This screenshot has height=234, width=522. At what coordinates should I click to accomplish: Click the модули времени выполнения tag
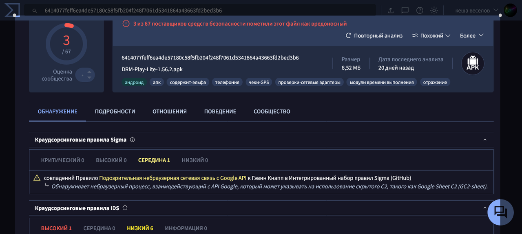point(382,82)
